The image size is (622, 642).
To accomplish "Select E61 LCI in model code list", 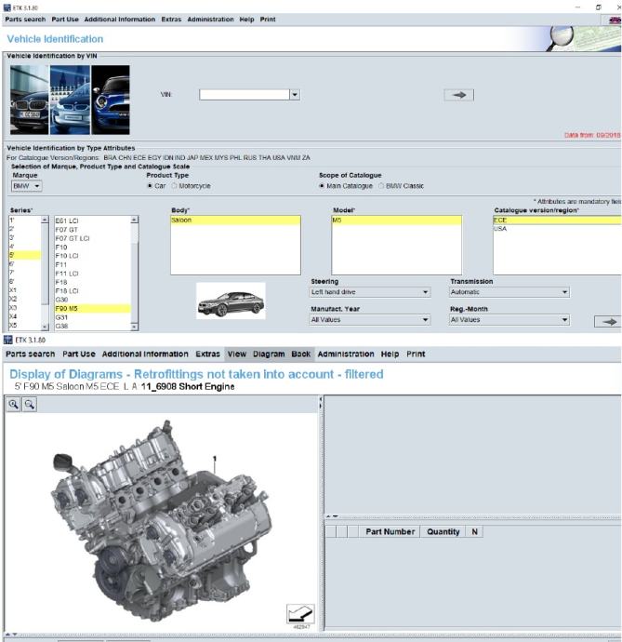I will coord(92,221).
